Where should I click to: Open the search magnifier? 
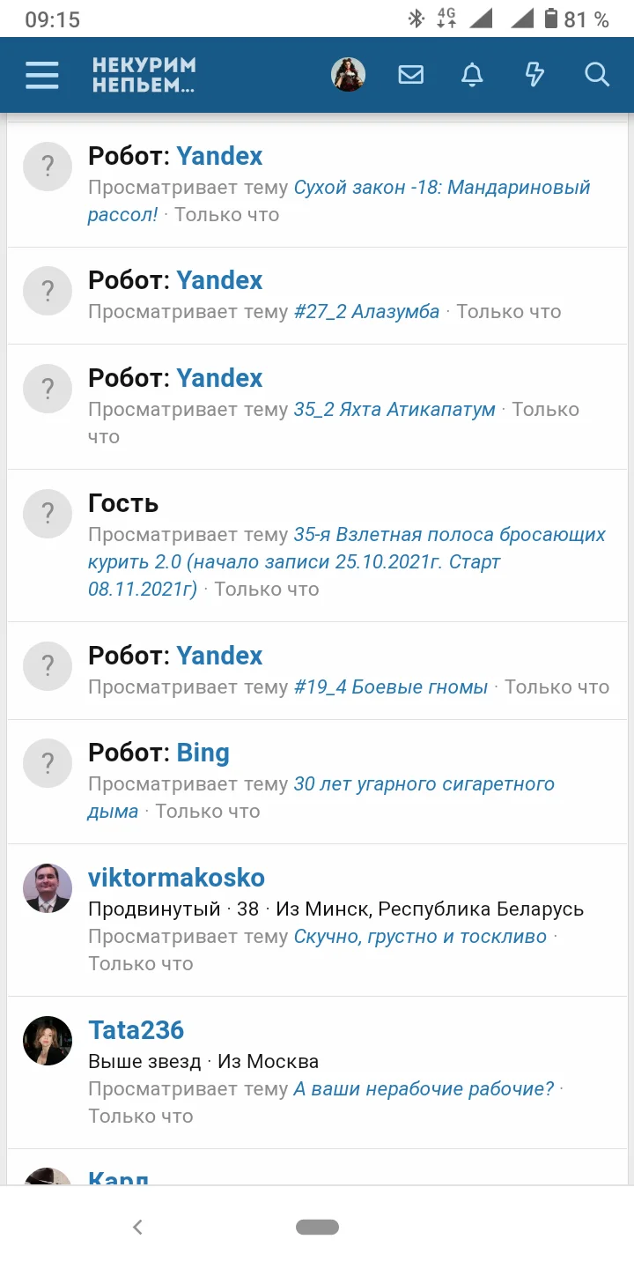(597, 75)
